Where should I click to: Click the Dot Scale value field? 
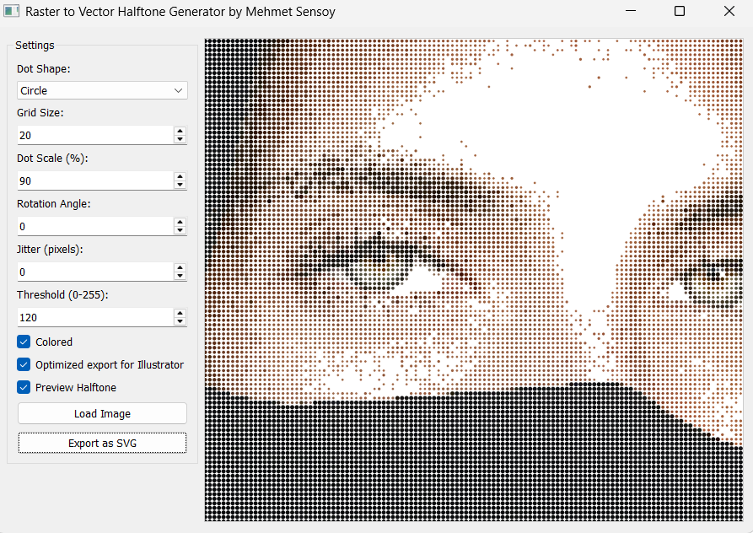click(95, 180)
